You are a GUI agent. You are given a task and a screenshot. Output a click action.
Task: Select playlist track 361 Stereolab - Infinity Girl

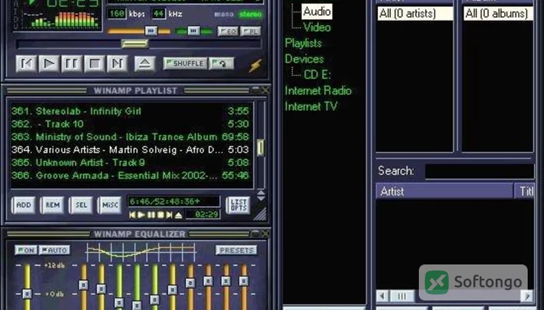point(130,111)
